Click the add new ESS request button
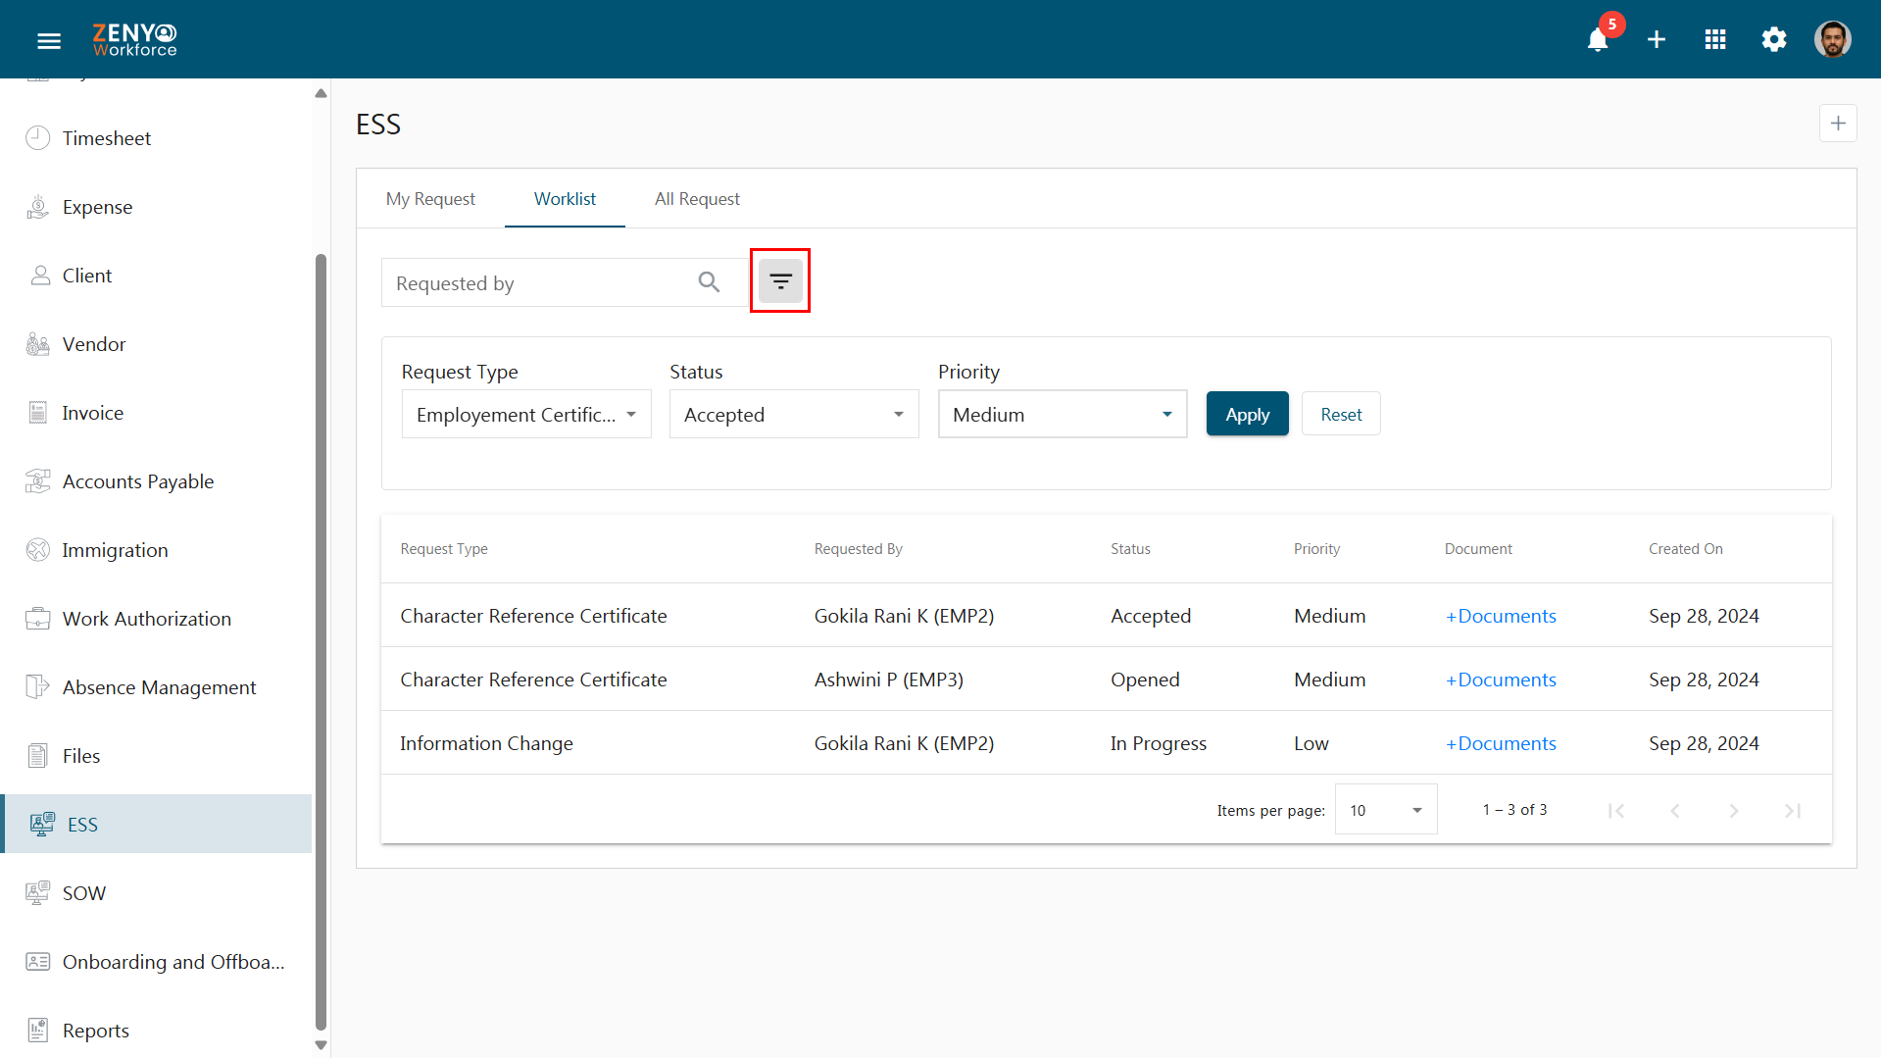1881x1058 pixels. (x=1838, y=124)
